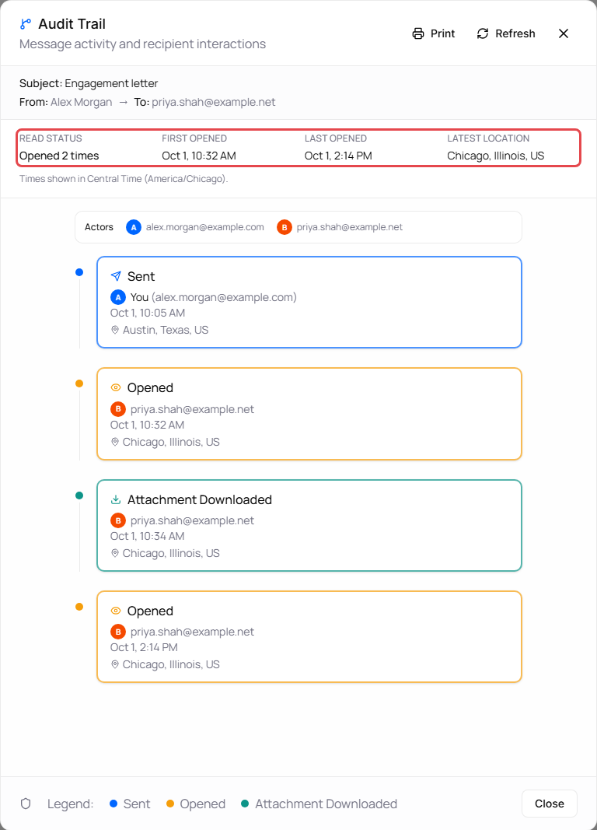Viewport: 597px width, 830px height.
Task: Click the Audit Trail branch icon
Action: [x=26, y=24]
